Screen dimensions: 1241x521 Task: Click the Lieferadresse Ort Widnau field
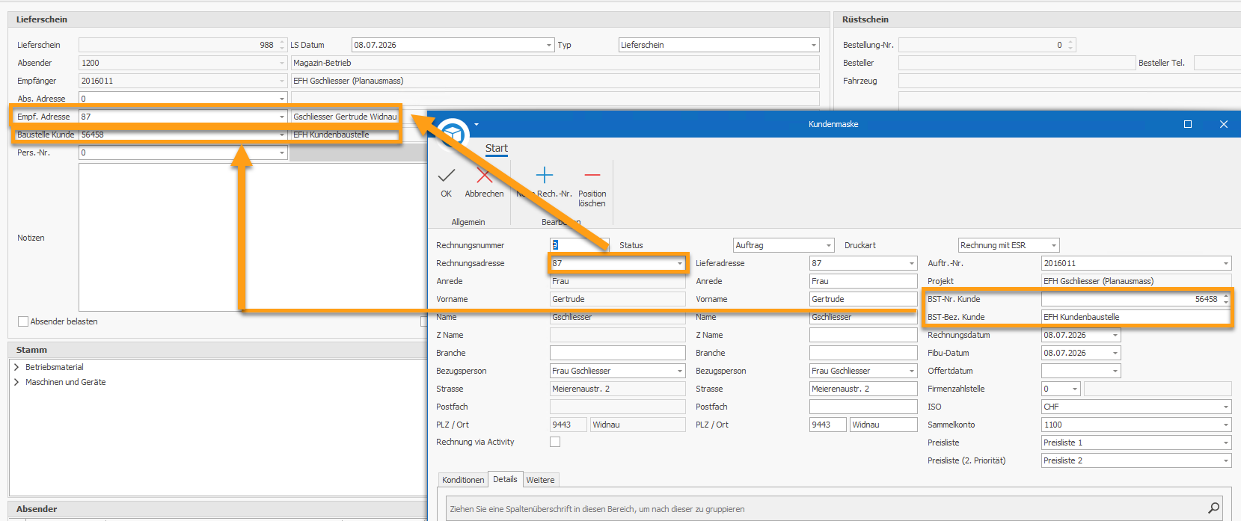click(x=883, y=425)
